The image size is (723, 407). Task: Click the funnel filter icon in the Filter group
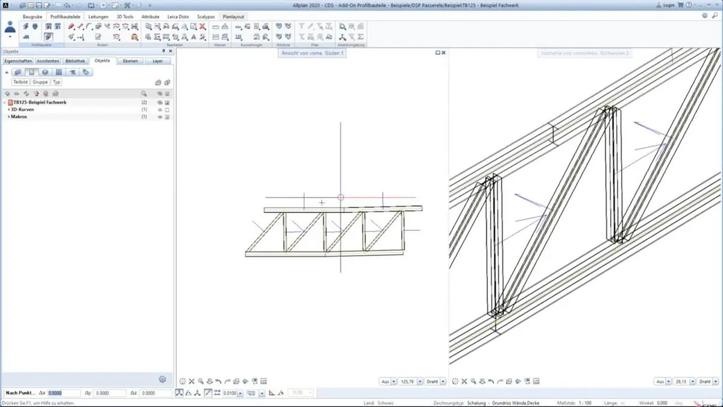(x=302, y=27)
